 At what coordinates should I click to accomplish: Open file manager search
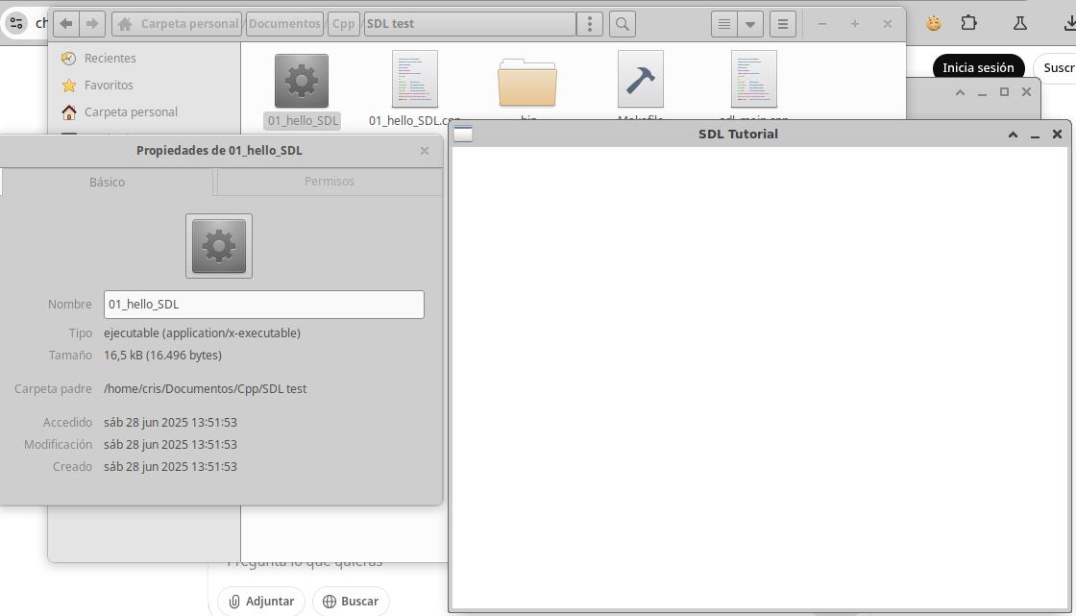623,24
